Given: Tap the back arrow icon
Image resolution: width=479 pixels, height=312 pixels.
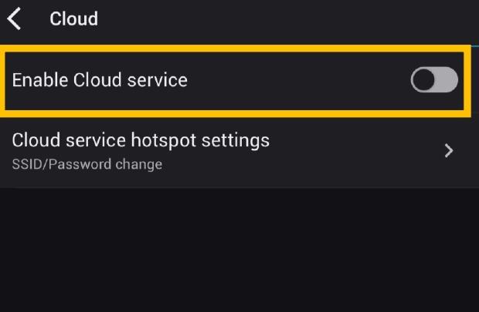Looking at the screenshot, I should coord(14,18).
